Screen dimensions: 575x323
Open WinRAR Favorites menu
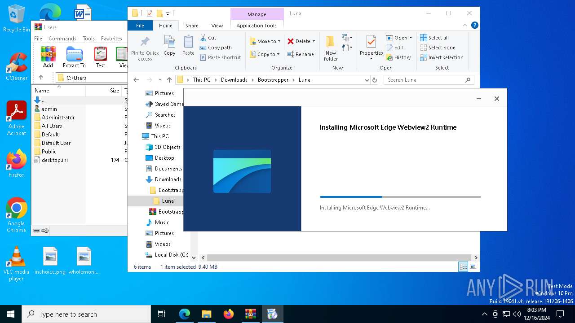[x=111, y=39]
